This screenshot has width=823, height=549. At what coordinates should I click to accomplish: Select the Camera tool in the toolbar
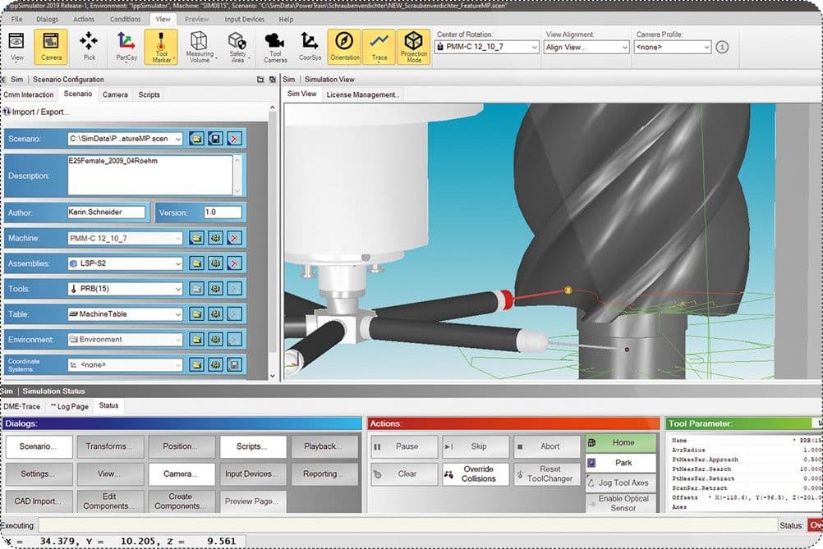(51, 47)
